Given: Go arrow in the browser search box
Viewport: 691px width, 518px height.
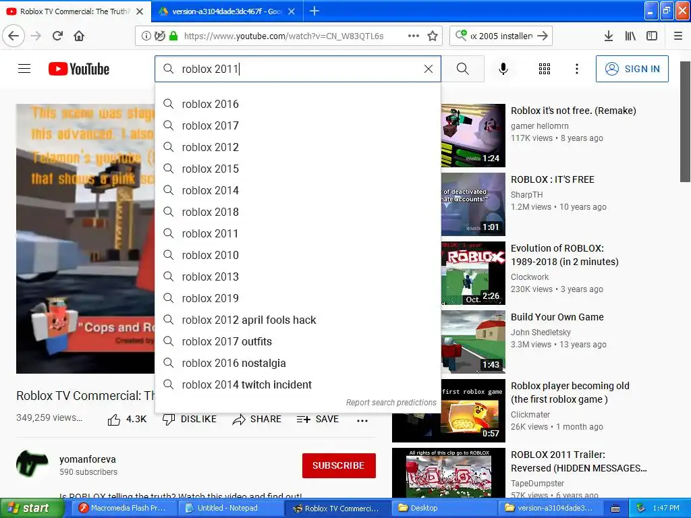Looking at the screenshot, I should tap(543, 36).
